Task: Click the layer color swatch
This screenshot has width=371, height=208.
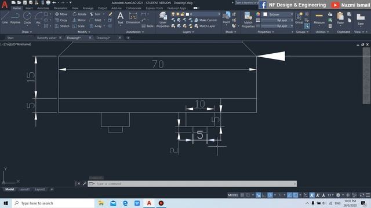Action: (187, 14)
